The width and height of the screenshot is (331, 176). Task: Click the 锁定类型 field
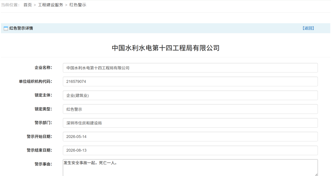pyautogui.click(x=190, y=109)
